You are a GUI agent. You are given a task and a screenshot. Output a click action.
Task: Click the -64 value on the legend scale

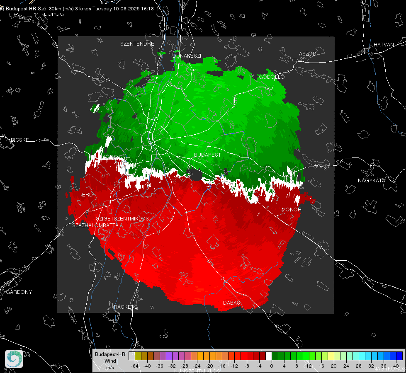click(x=135, y=366)
